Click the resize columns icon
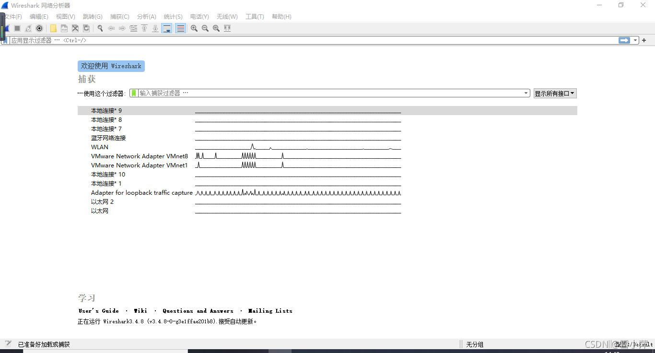The height and width of the screenshot is (353, 655). (227, 28)
